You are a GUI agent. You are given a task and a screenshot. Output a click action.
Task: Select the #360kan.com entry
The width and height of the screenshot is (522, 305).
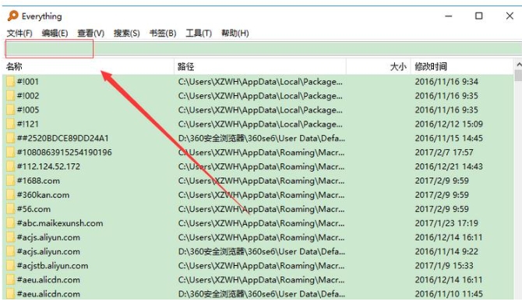43,195
